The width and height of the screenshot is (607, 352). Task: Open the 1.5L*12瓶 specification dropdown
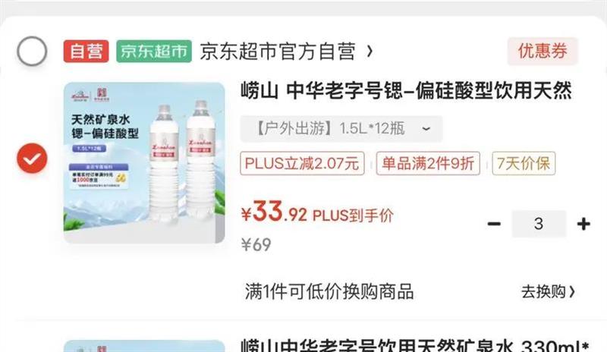coord(341,128)
